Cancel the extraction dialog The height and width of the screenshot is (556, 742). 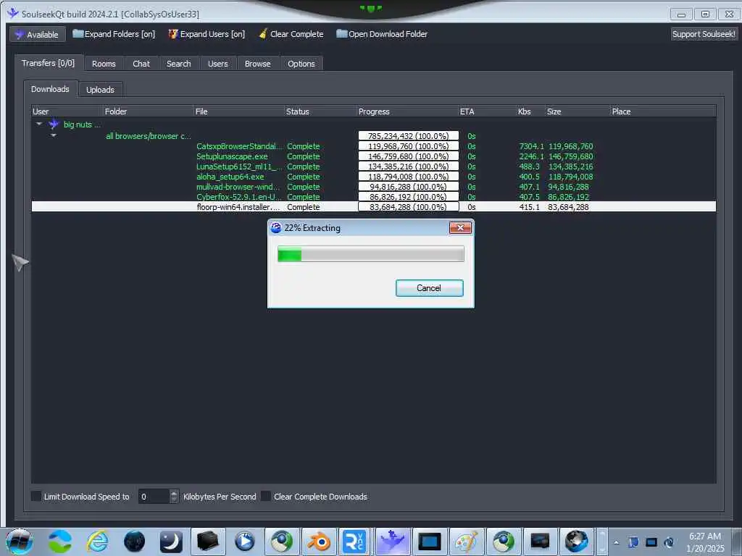point(429,288)
